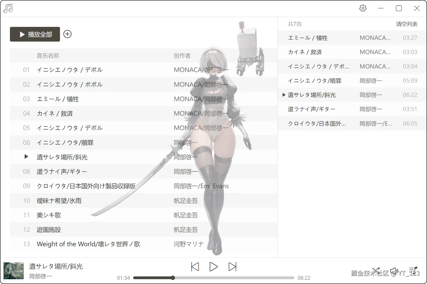
Task: Click the playing indicator beside 遺サレタ場所/斜光
Action: click(x=26, y=157)
